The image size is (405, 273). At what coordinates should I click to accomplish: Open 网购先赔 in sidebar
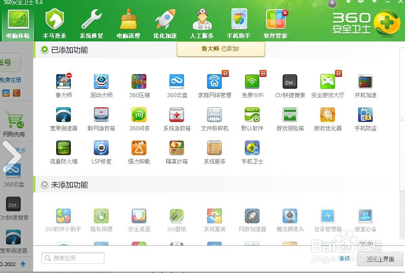(14, 124)
